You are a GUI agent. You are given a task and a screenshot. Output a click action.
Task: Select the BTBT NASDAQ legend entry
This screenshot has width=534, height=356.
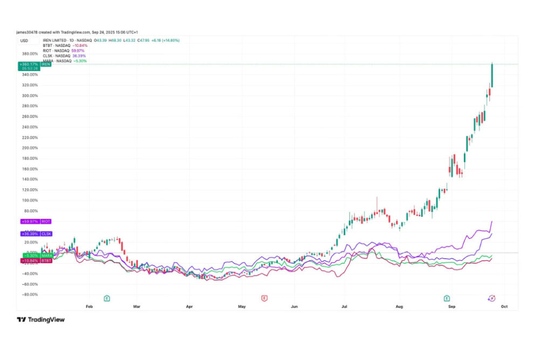[57, 46]
